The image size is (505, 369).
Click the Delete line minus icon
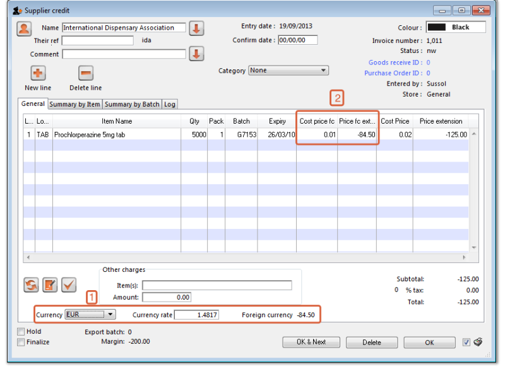[85, 73]
